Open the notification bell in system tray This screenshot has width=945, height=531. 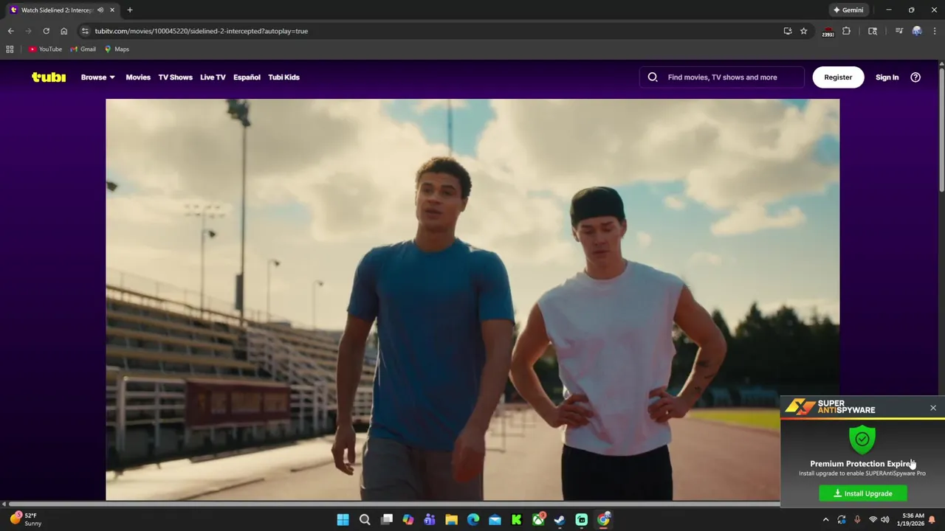tap(932, 520)
